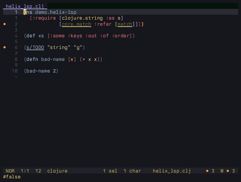Click the defn keyword
The width and height of the screenshot is (241, 182).
(32, 59)
